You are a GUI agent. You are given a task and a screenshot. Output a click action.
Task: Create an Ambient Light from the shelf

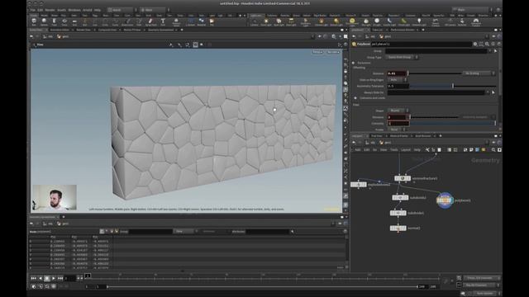(x=419, y=22)
